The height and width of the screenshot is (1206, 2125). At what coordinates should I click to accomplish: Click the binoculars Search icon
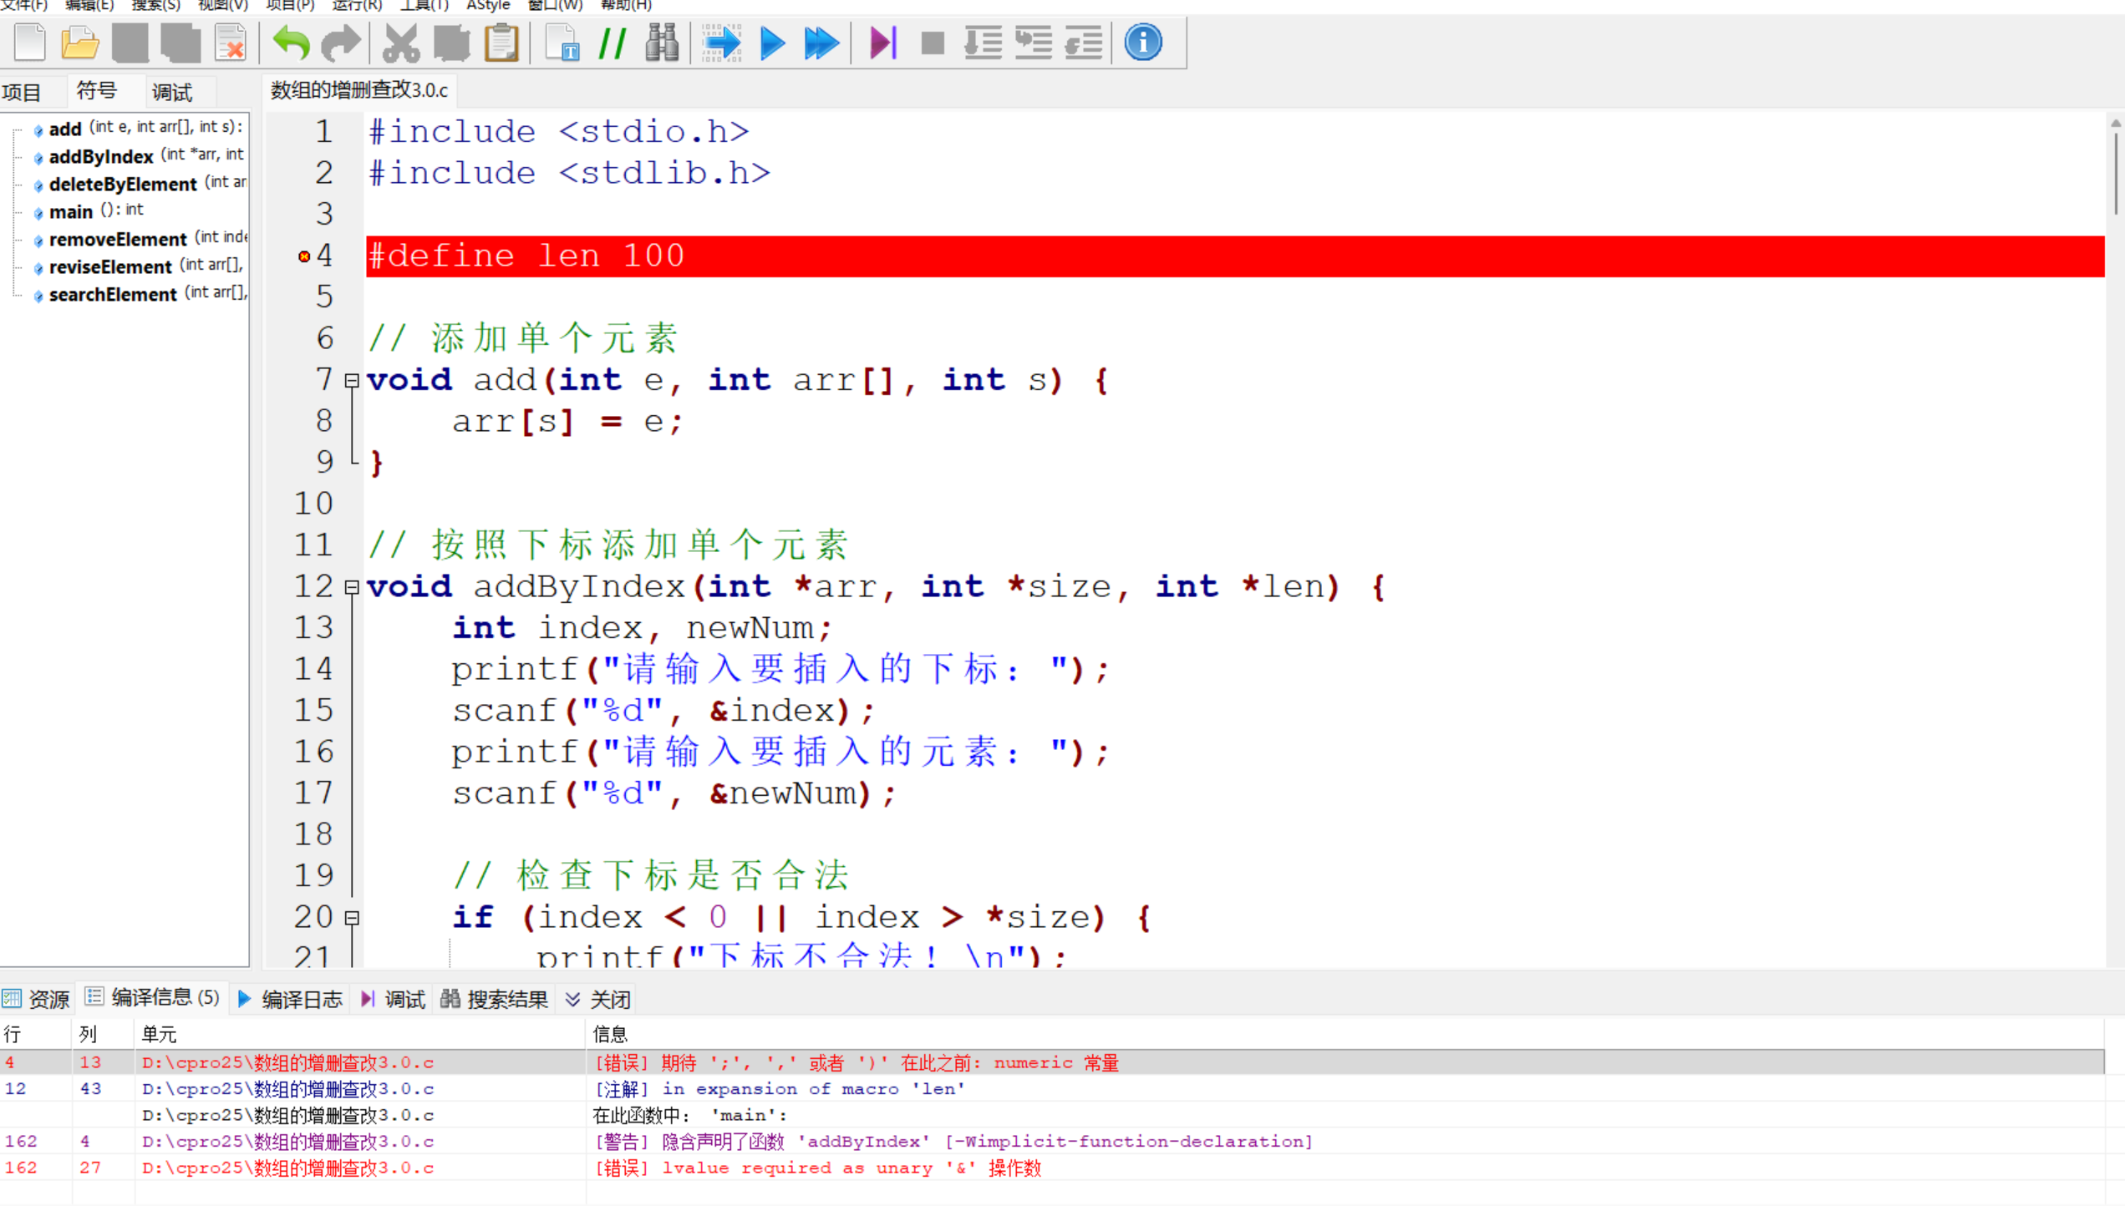click(x=662, y=43)
